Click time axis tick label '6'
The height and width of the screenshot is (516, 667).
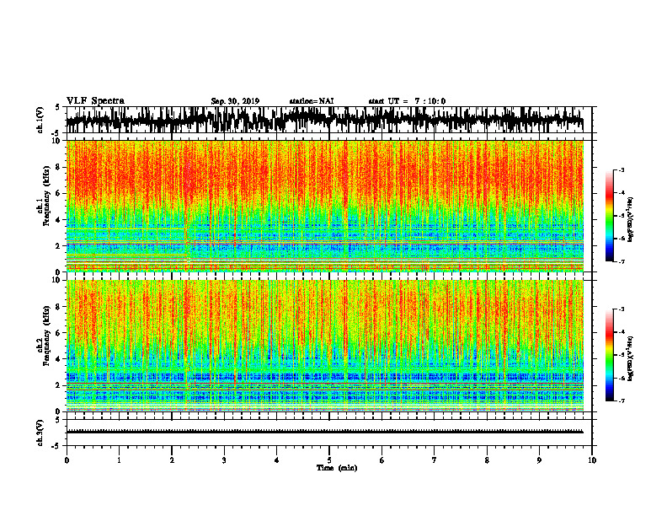(x=382, y=460)
